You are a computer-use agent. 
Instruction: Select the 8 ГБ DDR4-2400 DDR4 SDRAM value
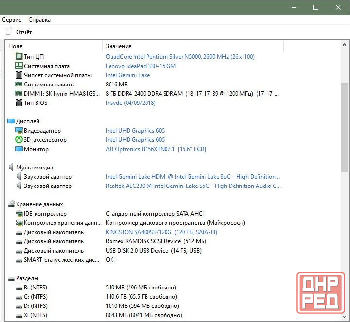192,94
